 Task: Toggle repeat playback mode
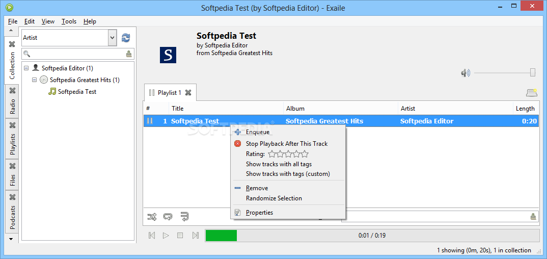(x=168, y=217)
